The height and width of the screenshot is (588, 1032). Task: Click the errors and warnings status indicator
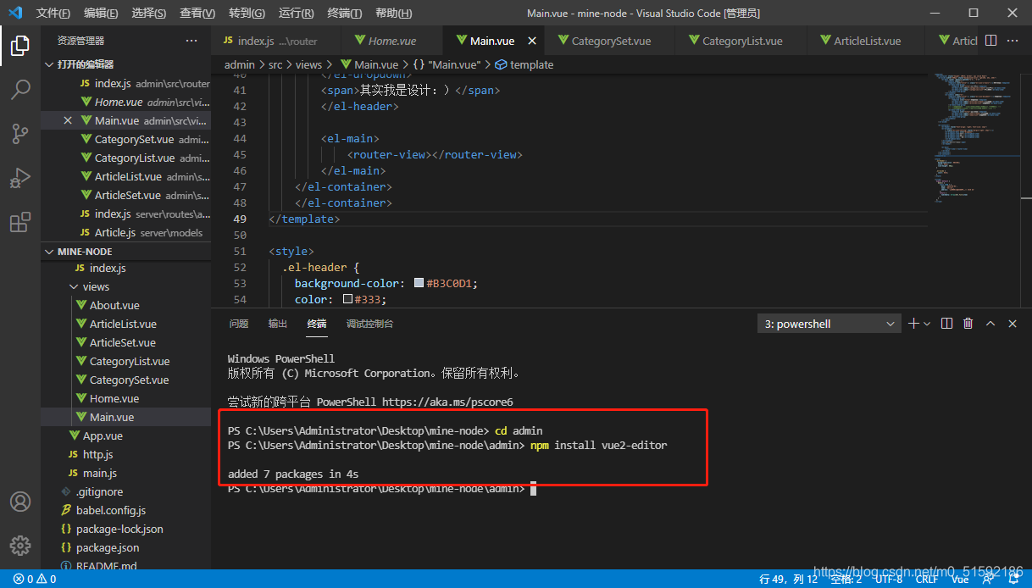point(35,580)
